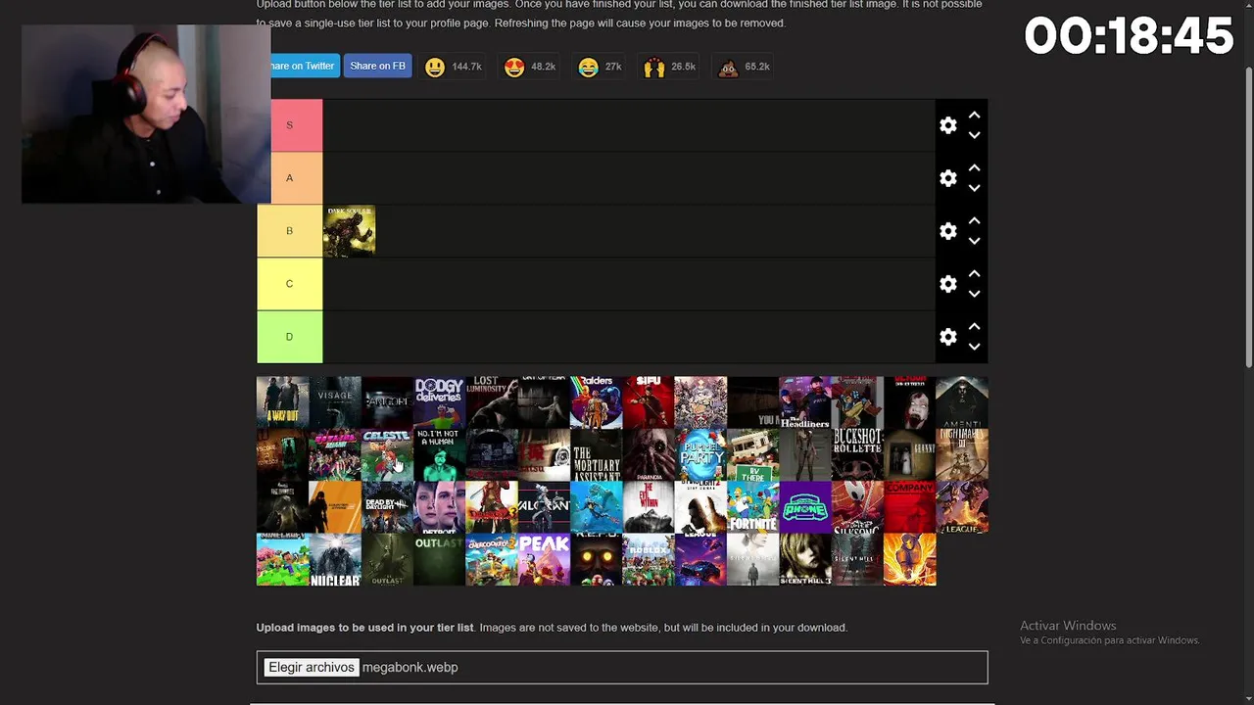Screen dimensions: 1254x705
Task: Select the A Way Out thumbnail
Action: 282,402
